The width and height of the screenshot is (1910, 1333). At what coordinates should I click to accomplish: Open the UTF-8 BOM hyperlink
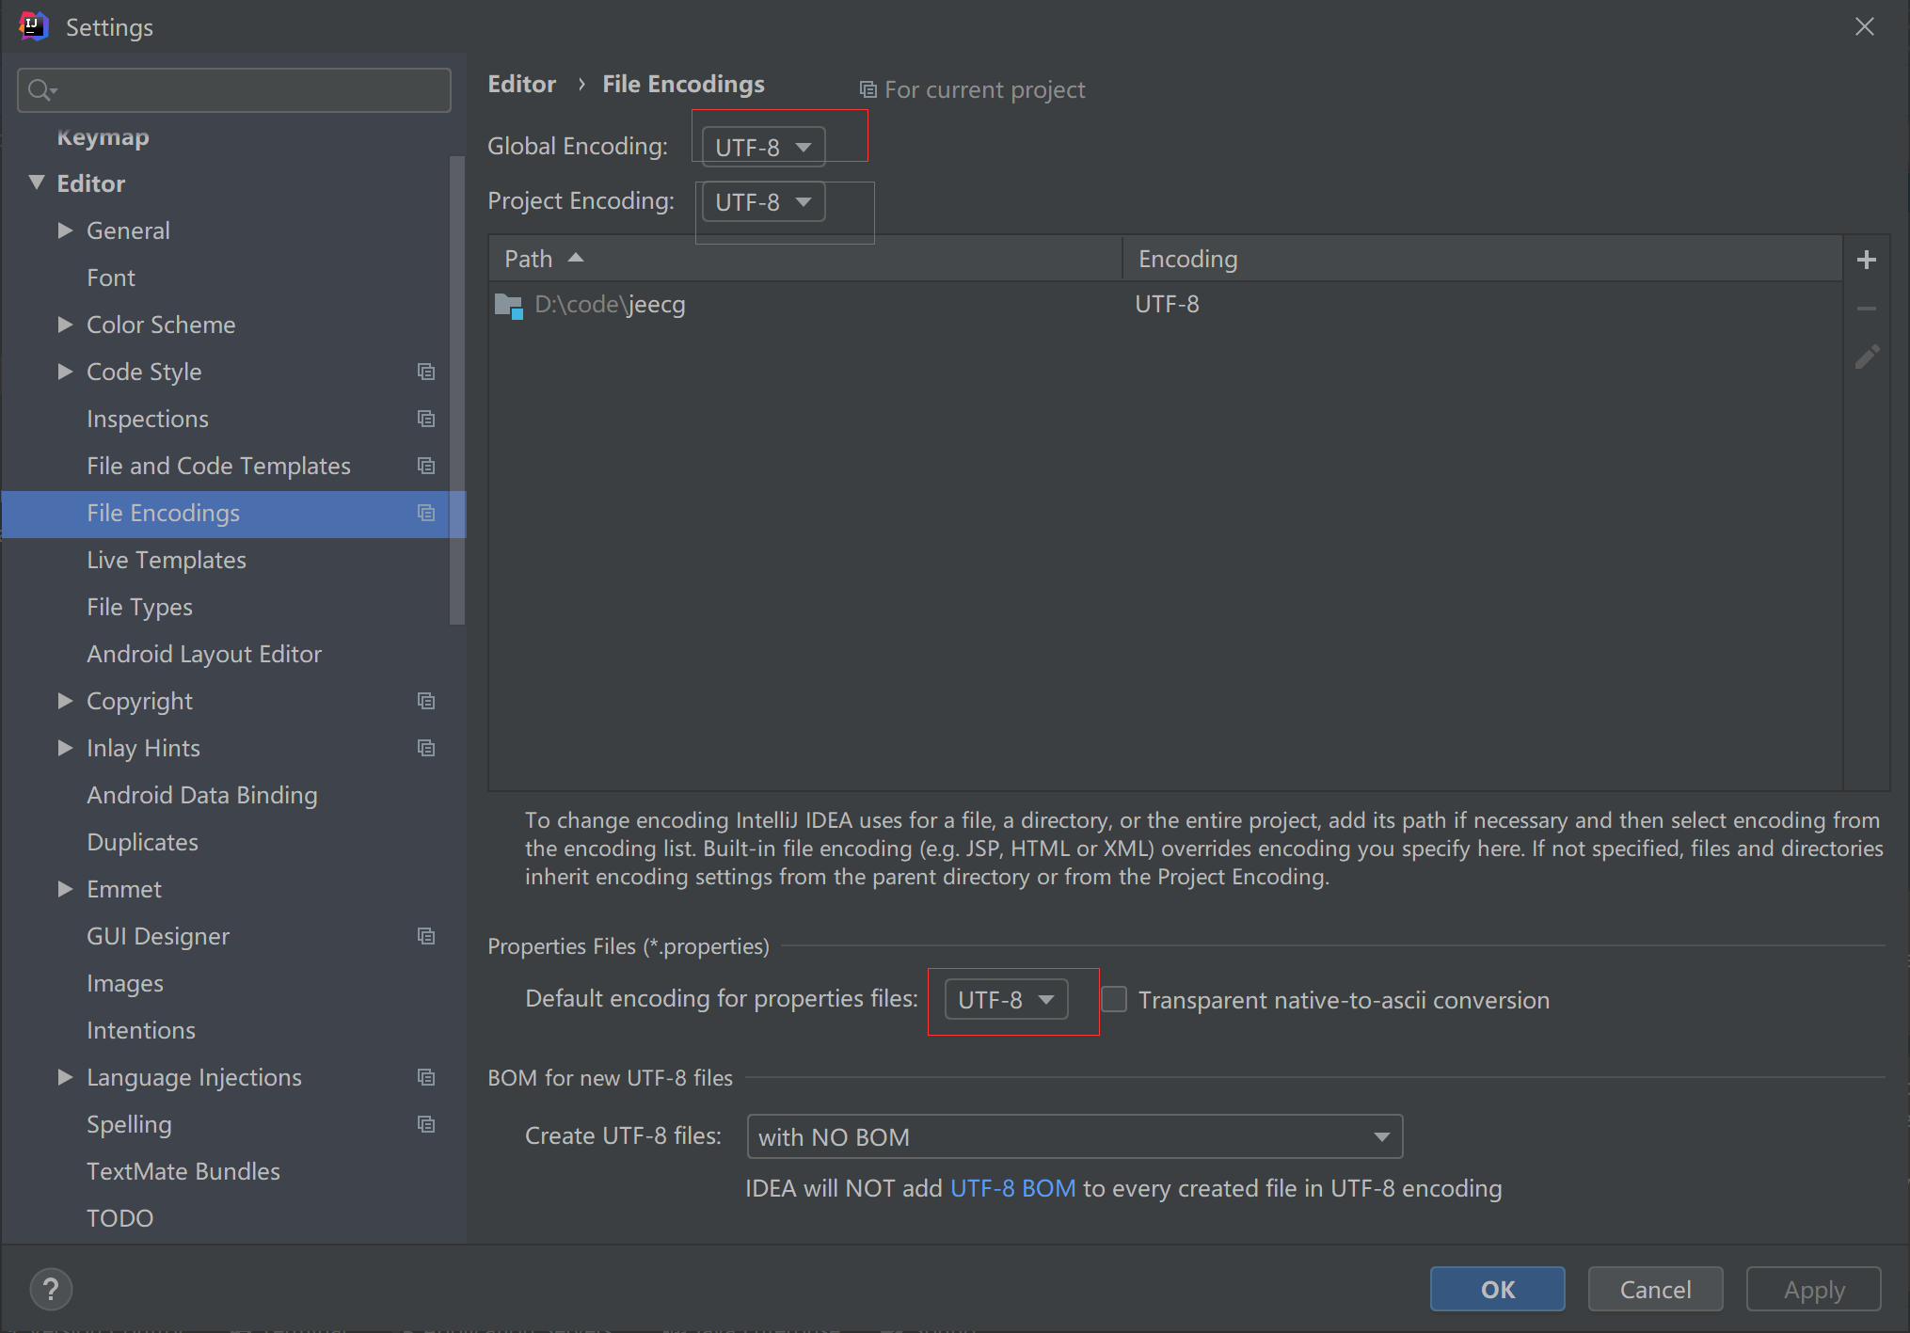point(1012,1188)
